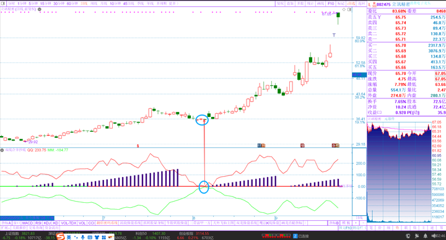
Task: Click the volume speaker tray icon
Action: [433, 236]
